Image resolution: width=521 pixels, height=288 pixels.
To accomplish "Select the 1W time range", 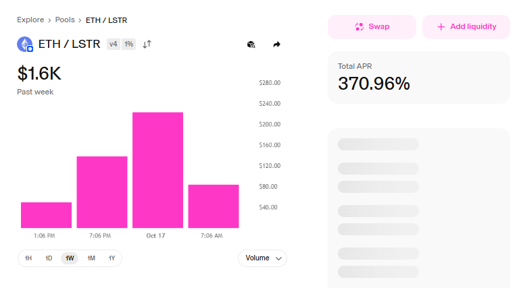I will [x=70, y=258].
